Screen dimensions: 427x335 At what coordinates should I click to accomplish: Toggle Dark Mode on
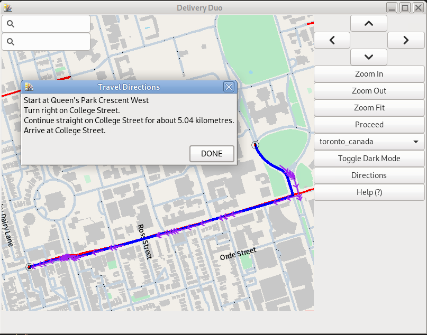(369, 159)
